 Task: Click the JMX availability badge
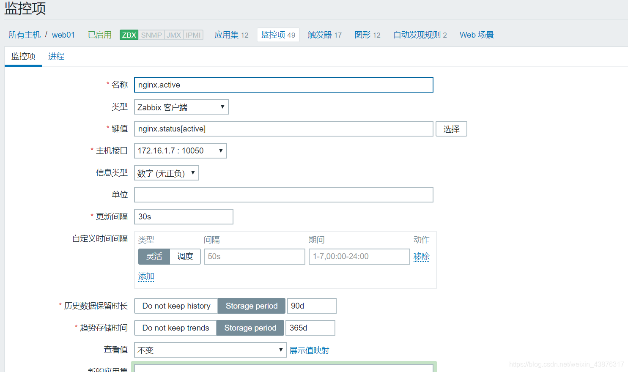pyautogui.click(x=174, y=35)
